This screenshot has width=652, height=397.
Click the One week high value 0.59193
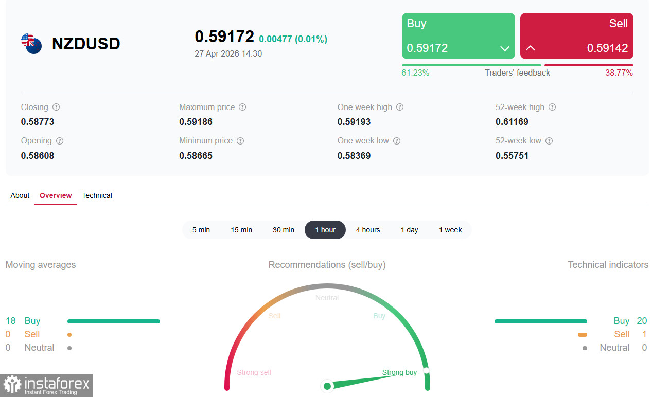tap(354, 122)
